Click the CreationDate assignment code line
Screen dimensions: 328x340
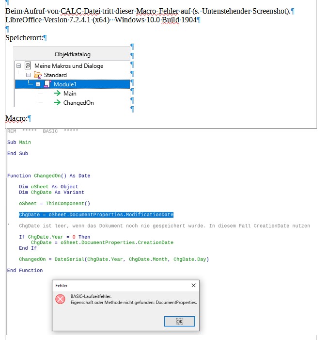point(102,243)
